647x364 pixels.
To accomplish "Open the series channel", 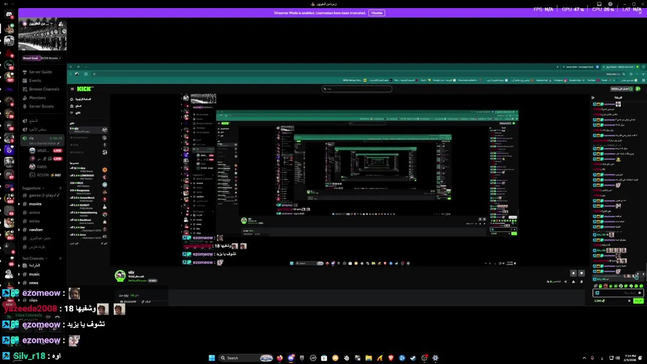I will tap(34, 221).
